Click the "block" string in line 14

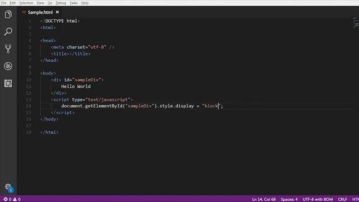point(211,106)
